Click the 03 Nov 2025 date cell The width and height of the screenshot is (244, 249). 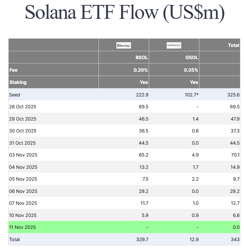[23, 155]
